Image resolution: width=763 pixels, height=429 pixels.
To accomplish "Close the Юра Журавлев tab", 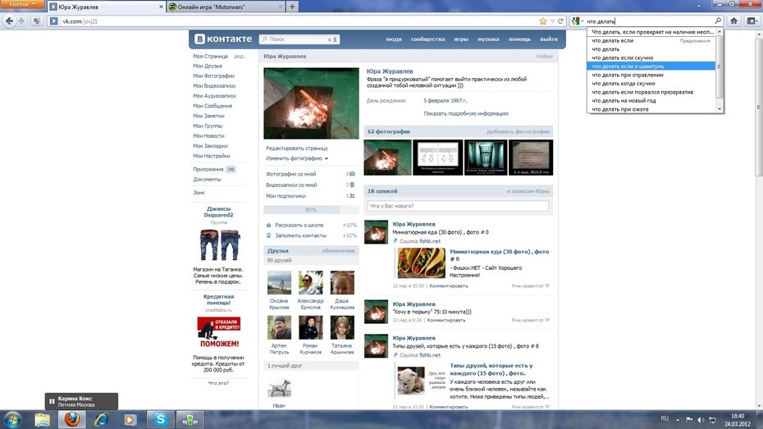I will click(161, 7).
